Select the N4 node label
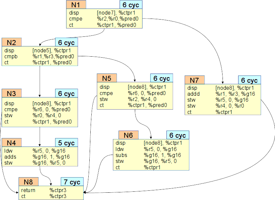This screenshot has width=275, height=200. coord(12,143)
